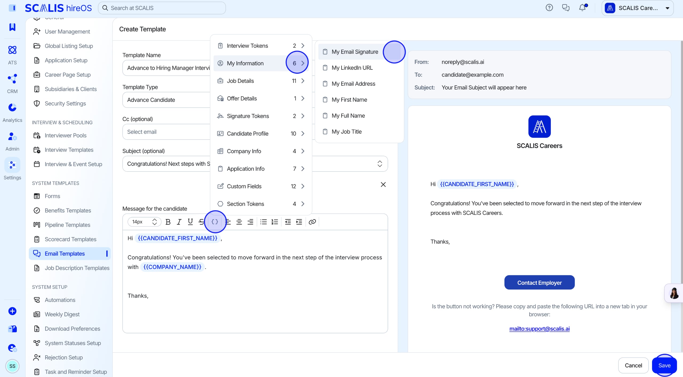Open the Admin module
Screen dimensions: 683x377
point(12,141)
